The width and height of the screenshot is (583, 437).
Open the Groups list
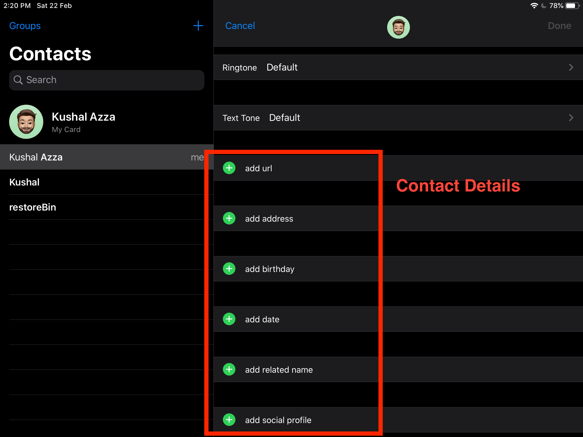tap(25, 26)
